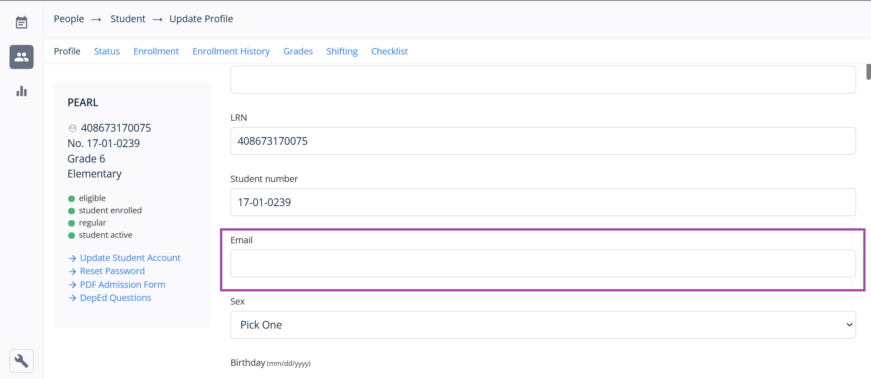This screenshot has height=379, width=871.
Task: Open the Sex dropdown showing Pick One
Action: [x=543, y=325]
